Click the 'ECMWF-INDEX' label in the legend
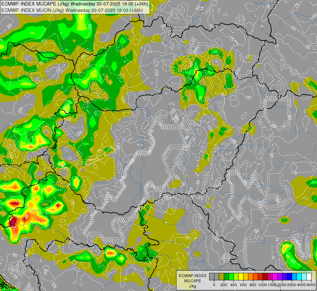Image resolution: width=317 pixels, height=291 pixels. 193,276
